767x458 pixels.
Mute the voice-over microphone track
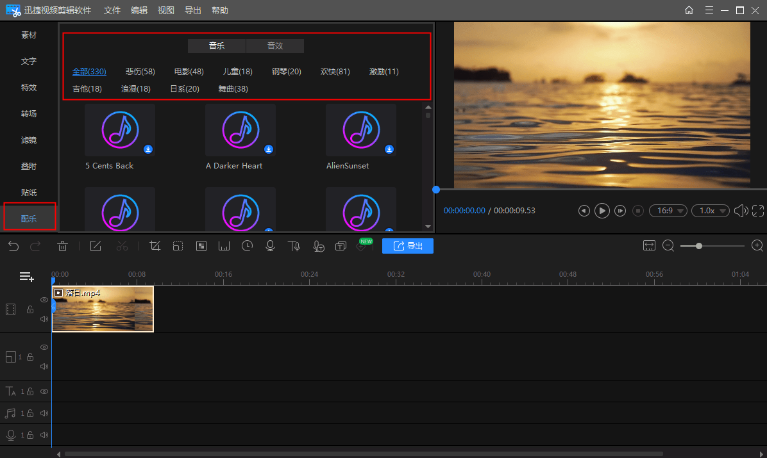(x=44, y=434)
